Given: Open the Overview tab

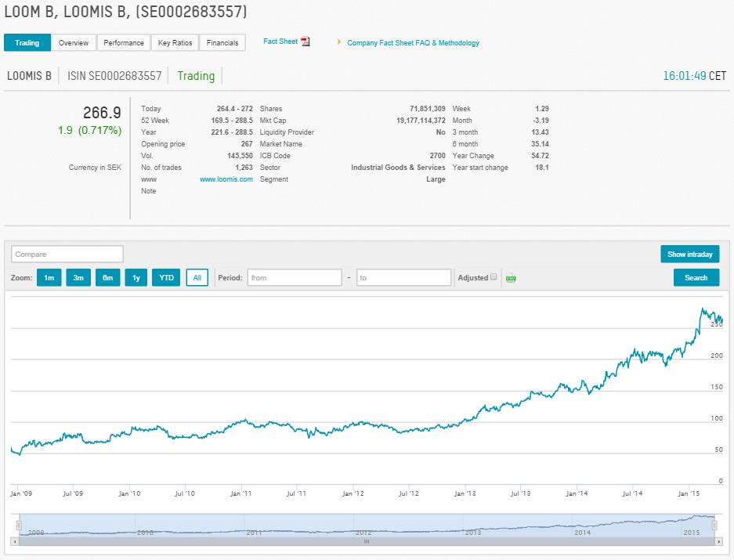Looking at the screenshot, I should pos(74,42).
